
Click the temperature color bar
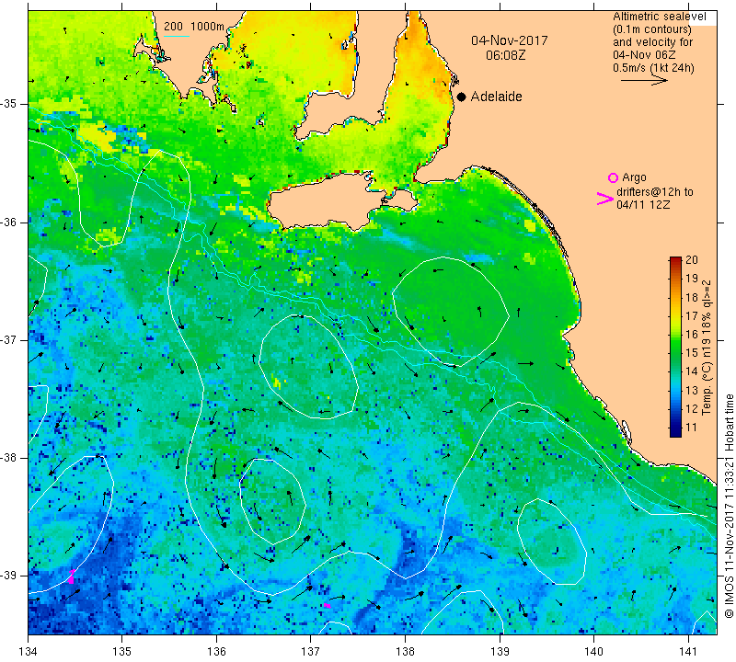(675, 347)
